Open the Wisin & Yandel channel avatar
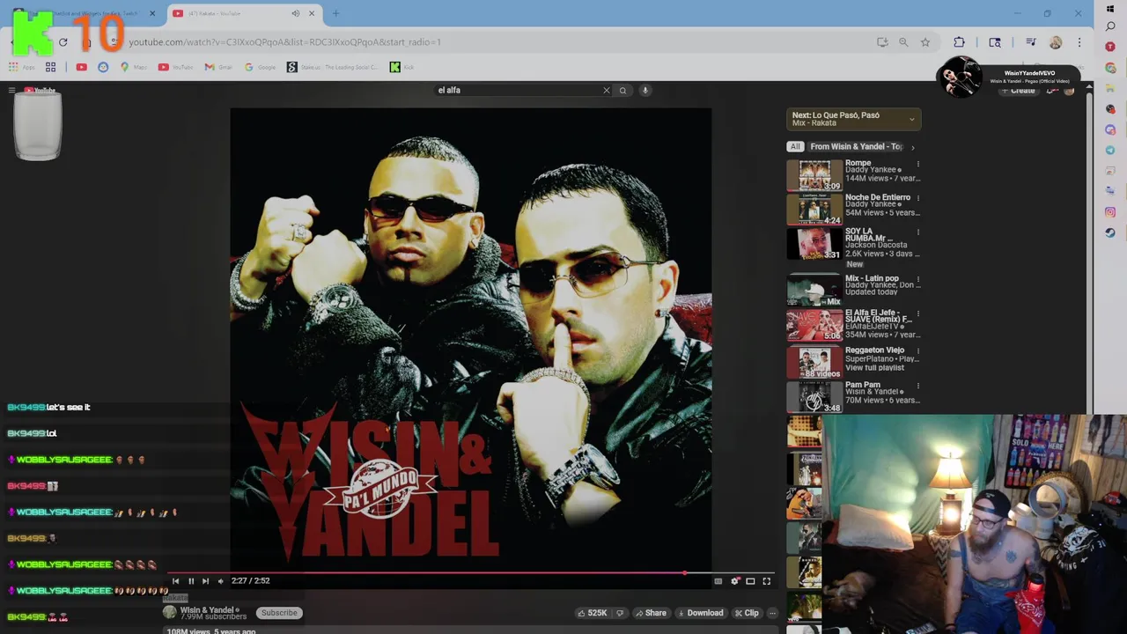The height and width of the screenshot is (634, 1127). pyautogui.click(x=169, y=613)
